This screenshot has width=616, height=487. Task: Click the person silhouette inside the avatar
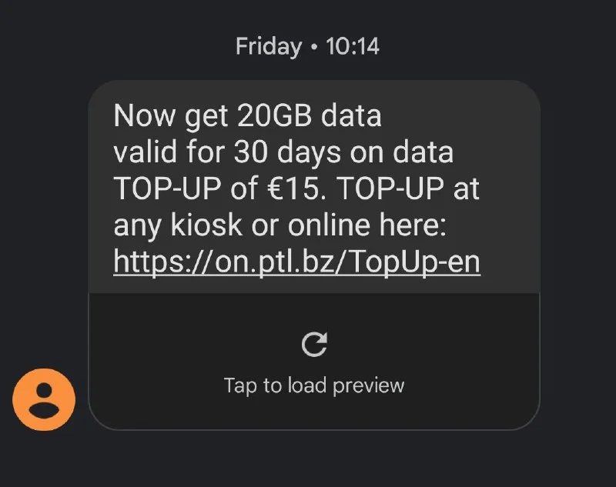point(44,400)
